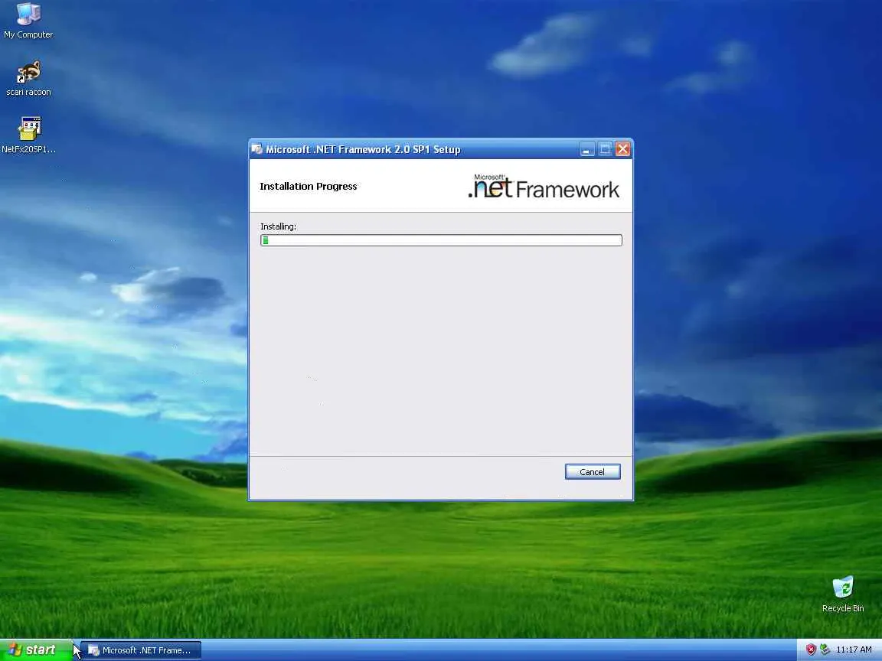Close the .NET Framework Setup window
The image size is (882, 661).
click(x=622, y=149)
